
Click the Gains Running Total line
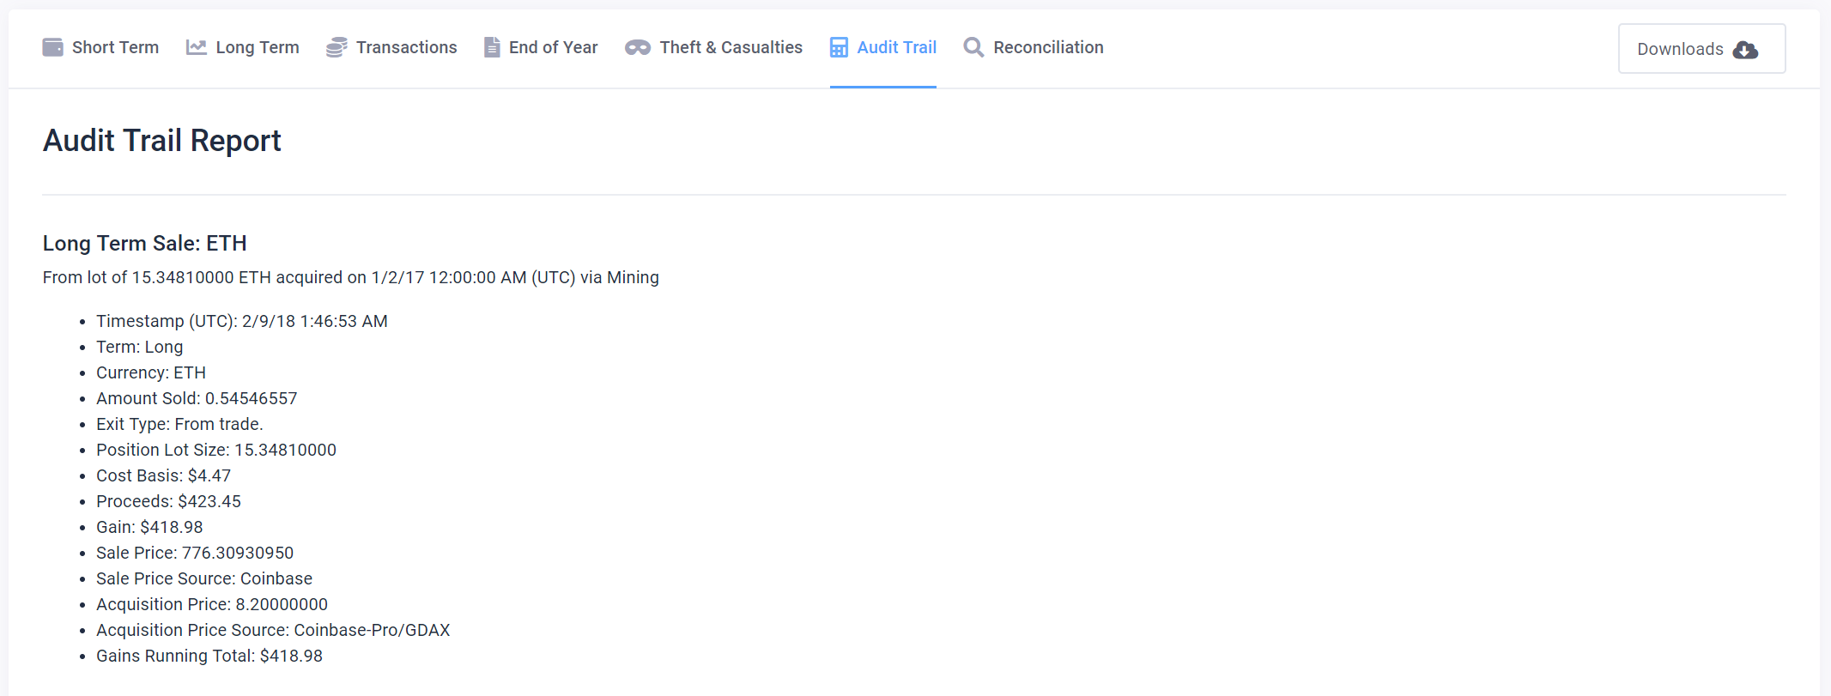[x=209, y=656]
